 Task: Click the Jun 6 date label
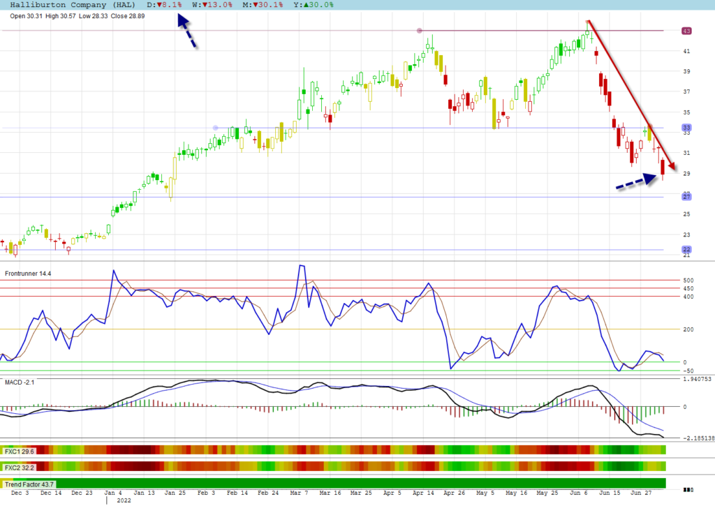click(x=579, y=493)
